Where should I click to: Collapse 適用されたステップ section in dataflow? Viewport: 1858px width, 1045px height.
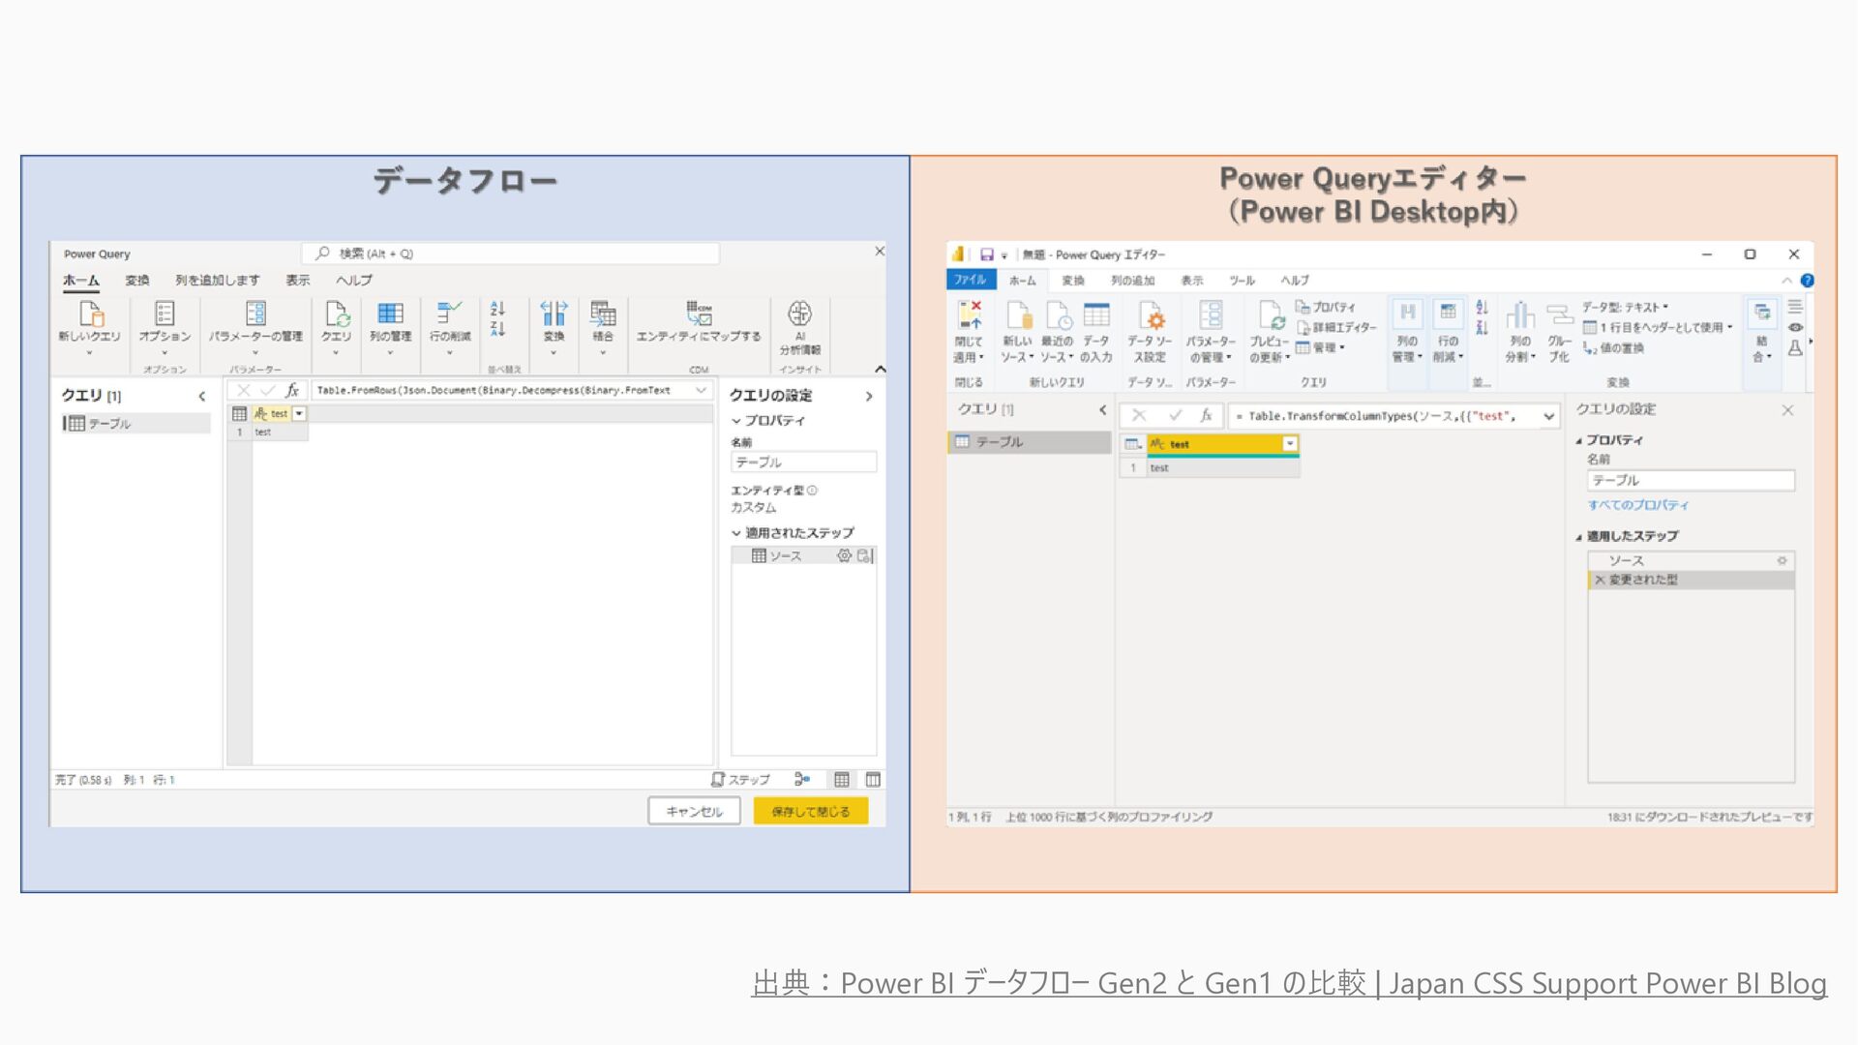coord(736,533)
